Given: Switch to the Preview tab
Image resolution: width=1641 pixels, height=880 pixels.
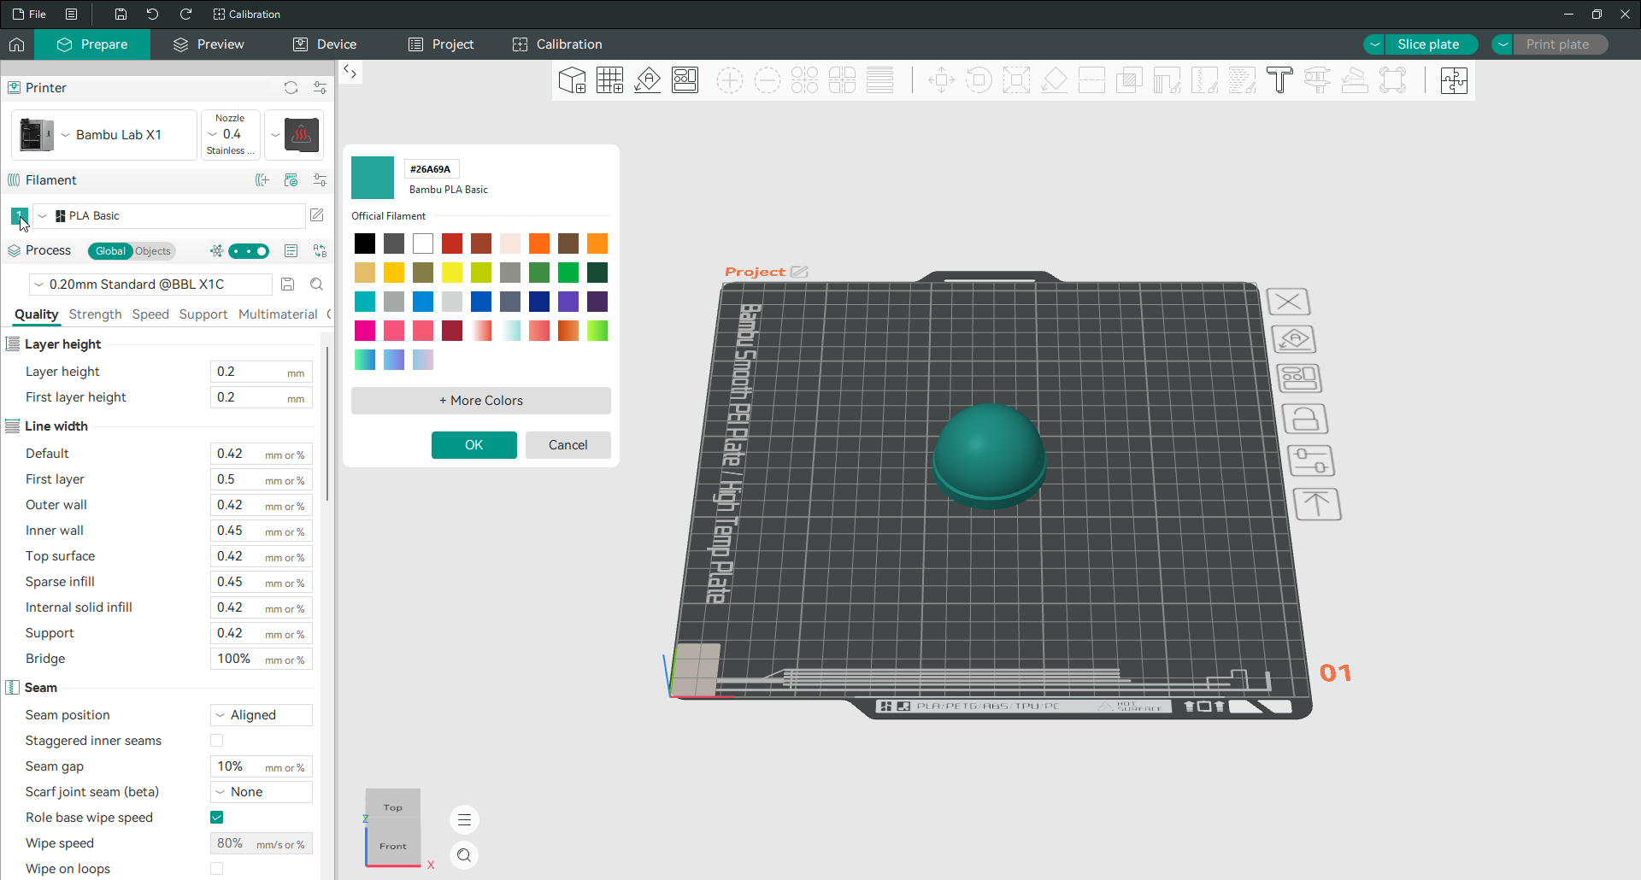Looking at the screenshot, I should 209,44.
